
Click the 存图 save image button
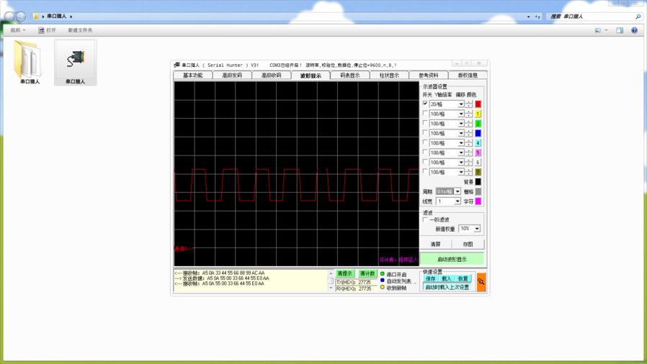468,244
